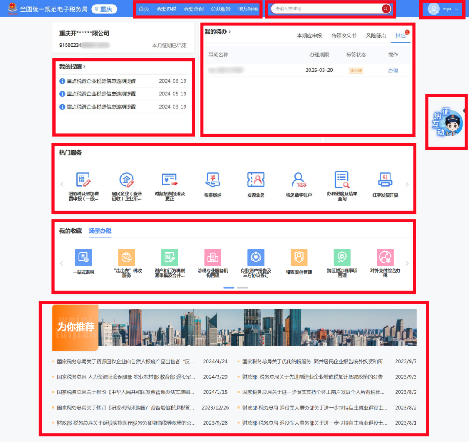Change region via 重庆 location selector
The image size is (469, 442).
[104, 9]
